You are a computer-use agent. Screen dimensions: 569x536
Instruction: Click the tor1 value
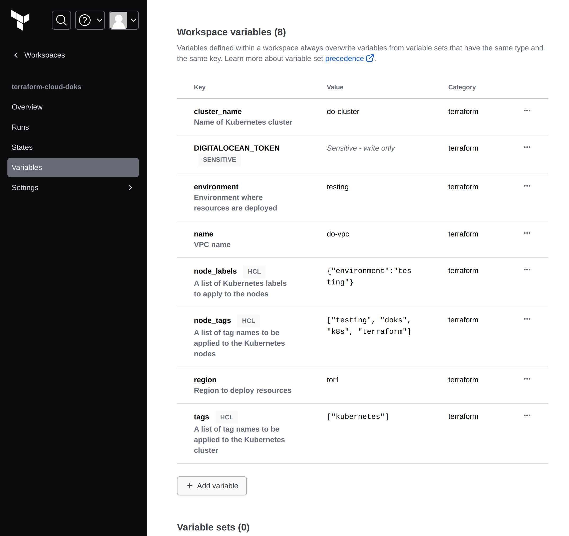pyautogui.click(x=333, y=380)
